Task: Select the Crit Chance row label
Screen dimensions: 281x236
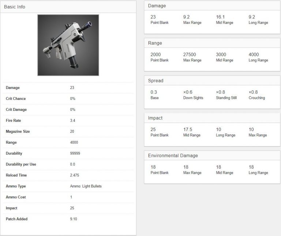Action: point(16,98)
